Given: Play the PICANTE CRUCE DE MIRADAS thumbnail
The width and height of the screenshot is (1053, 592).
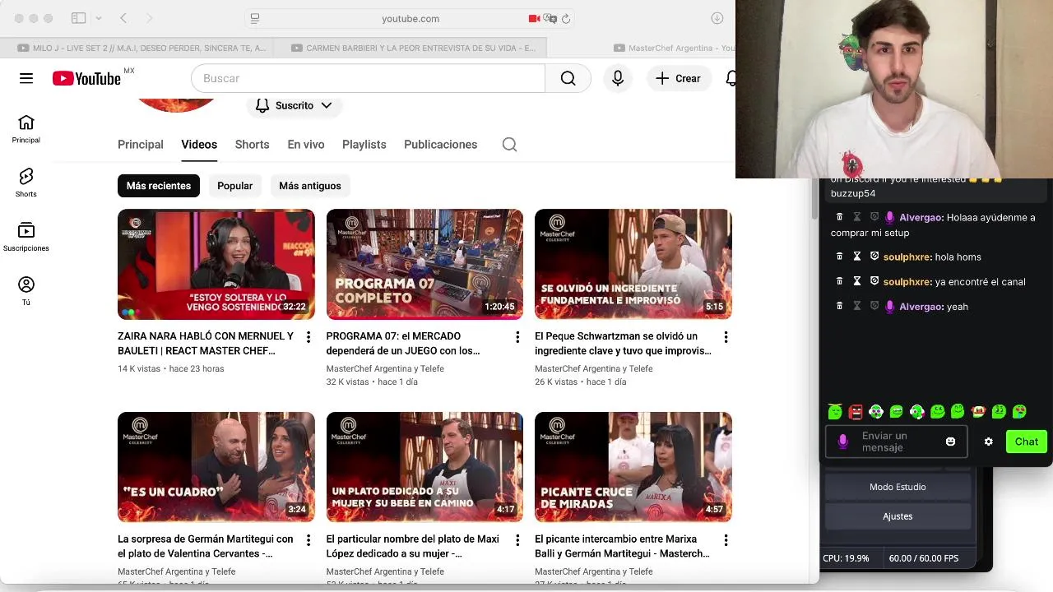Looking at the screenshot, I should point(633,467).
